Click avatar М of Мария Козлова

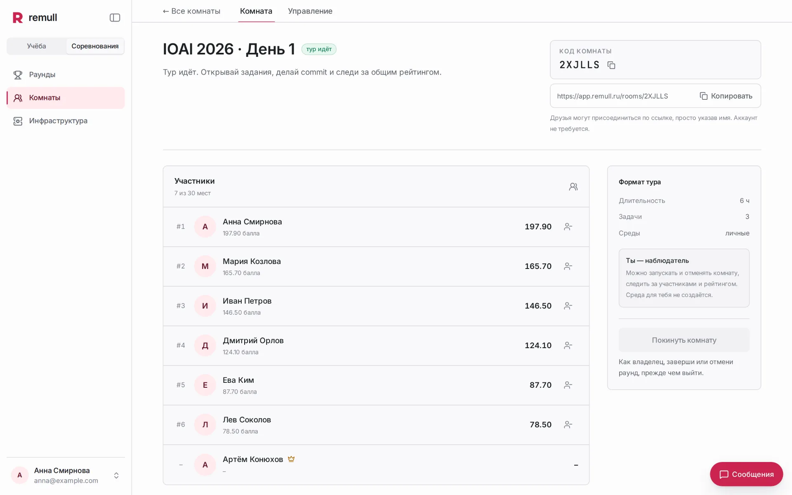pos(205,266)
